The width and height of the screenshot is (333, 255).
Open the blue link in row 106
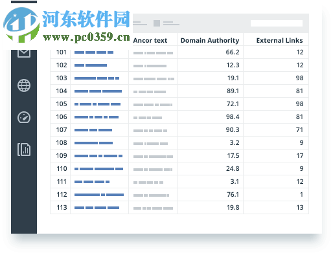click(x=97, y=117)
